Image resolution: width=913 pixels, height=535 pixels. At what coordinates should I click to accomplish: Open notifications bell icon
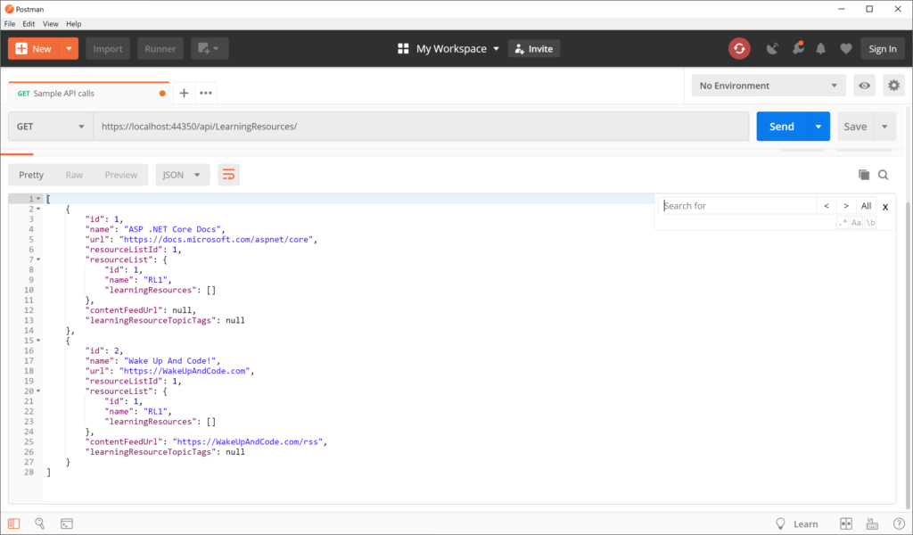click(x=820, y=49)
